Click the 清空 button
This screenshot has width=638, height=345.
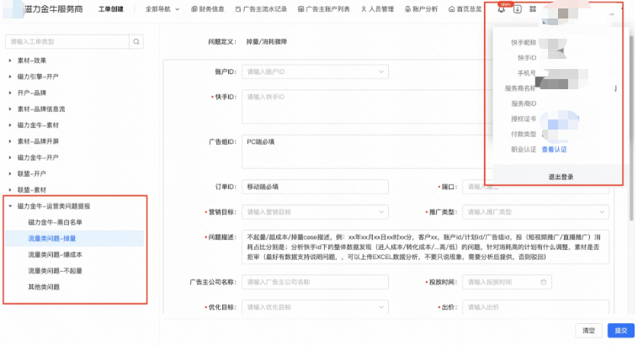tap(588, 331)
